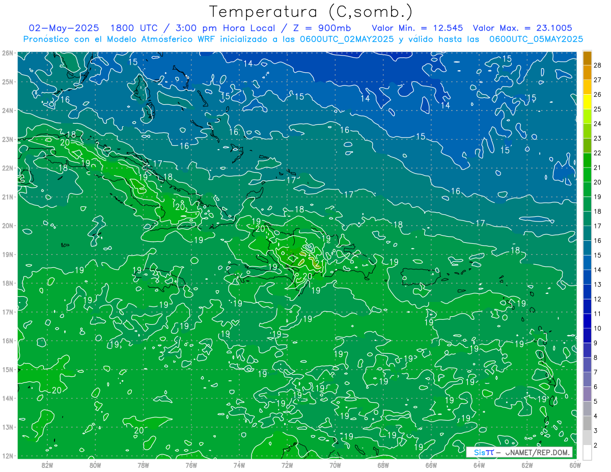
Task: Click the pure blue swatch between 11 and 10
Action: click(x=587, y=321)
